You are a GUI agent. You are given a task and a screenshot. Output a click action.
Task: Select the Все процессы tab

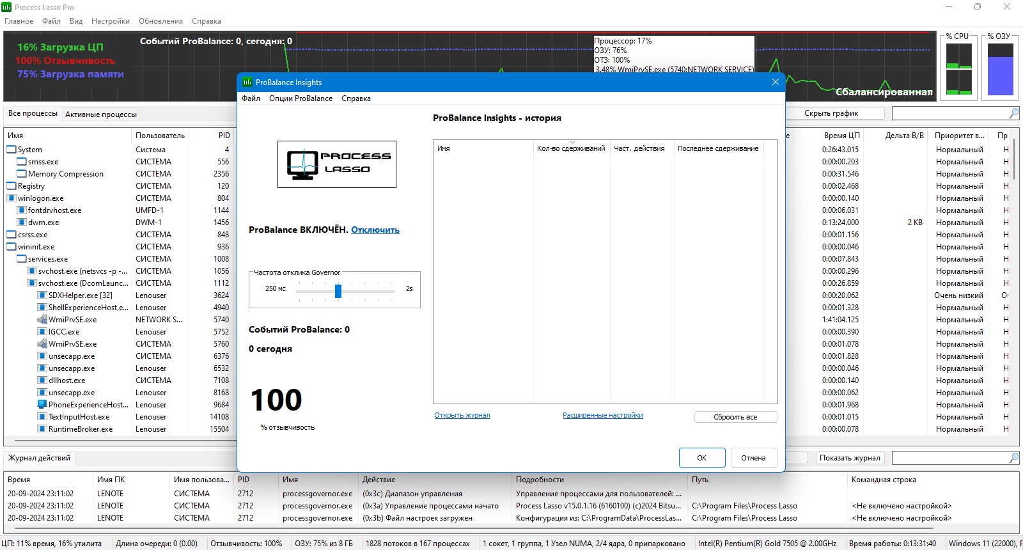tap(33, 113)
